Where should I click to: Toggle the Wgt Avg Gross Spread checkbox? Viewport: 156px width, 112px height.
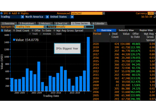pos(54,31)
